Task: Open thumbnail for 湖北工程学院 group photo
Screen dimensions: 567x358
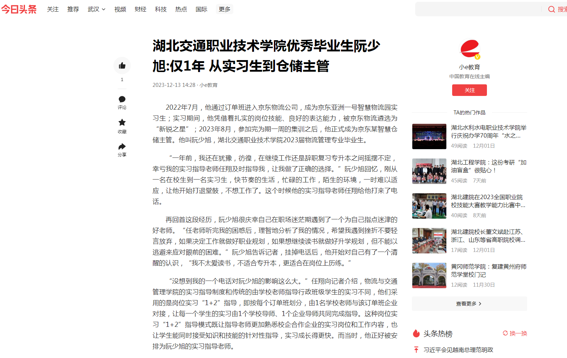Action: 429,171
